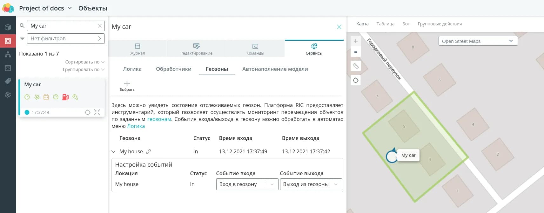Switch to the Обработчики subtab

coord(174,69)
